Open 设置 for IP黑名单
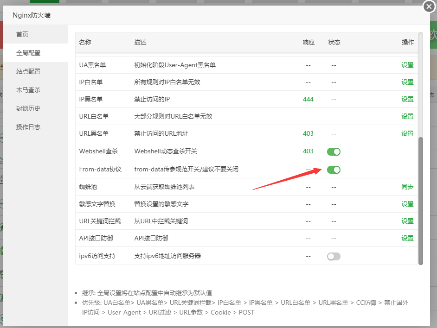The height and width of the screenshot is (328, 437). click(x=407, y=100)
